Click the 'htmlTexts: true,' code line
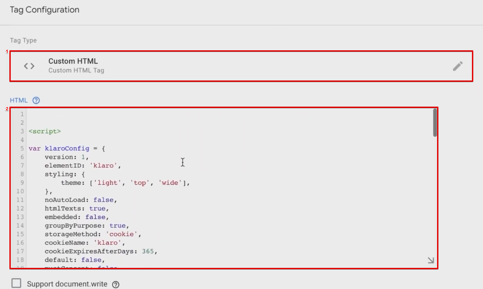The width and height of the screenshot is (483, 289). 77,209
